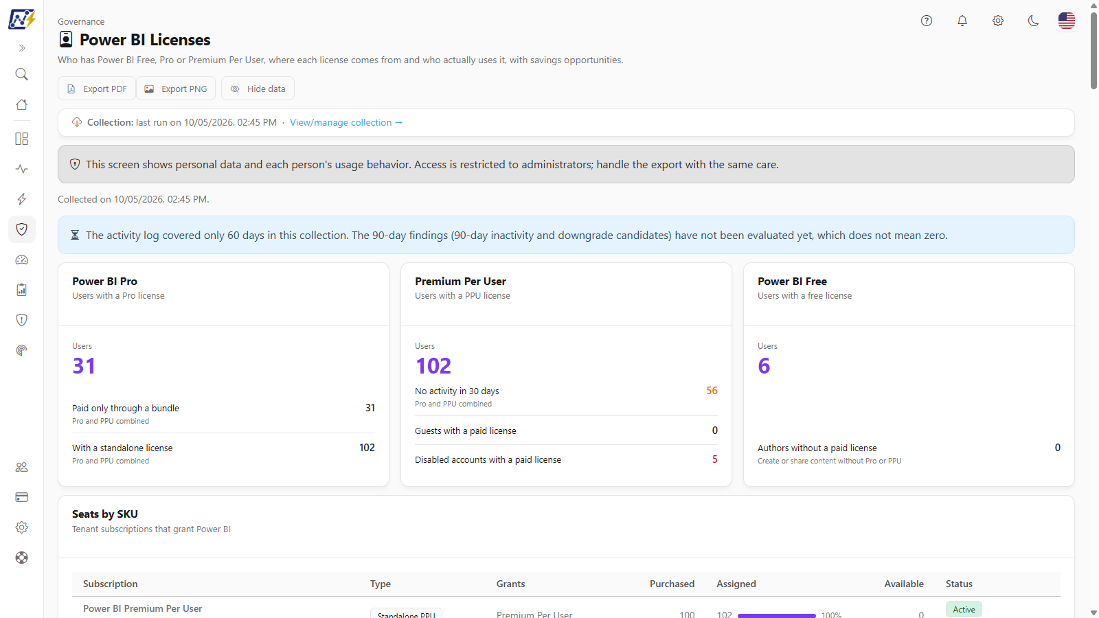Open the dashboards layout icon in sidebar
1099x618 pixels.
tap(22, 139)
